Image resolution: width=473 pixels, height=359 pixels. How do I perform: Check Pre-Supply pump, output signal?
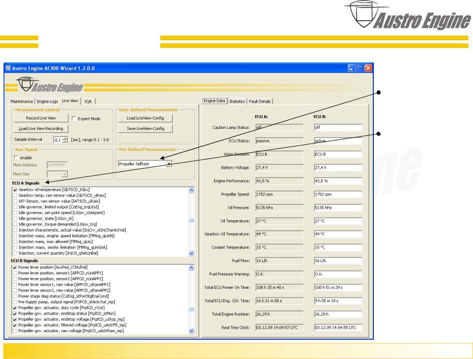(x=15, y=302)
